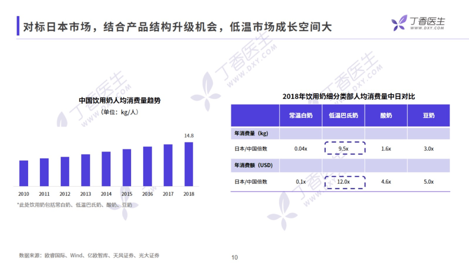This screenshot has width=469, height=264.
Task: Click the data source line 数据来源
Action: pos(89,256)
